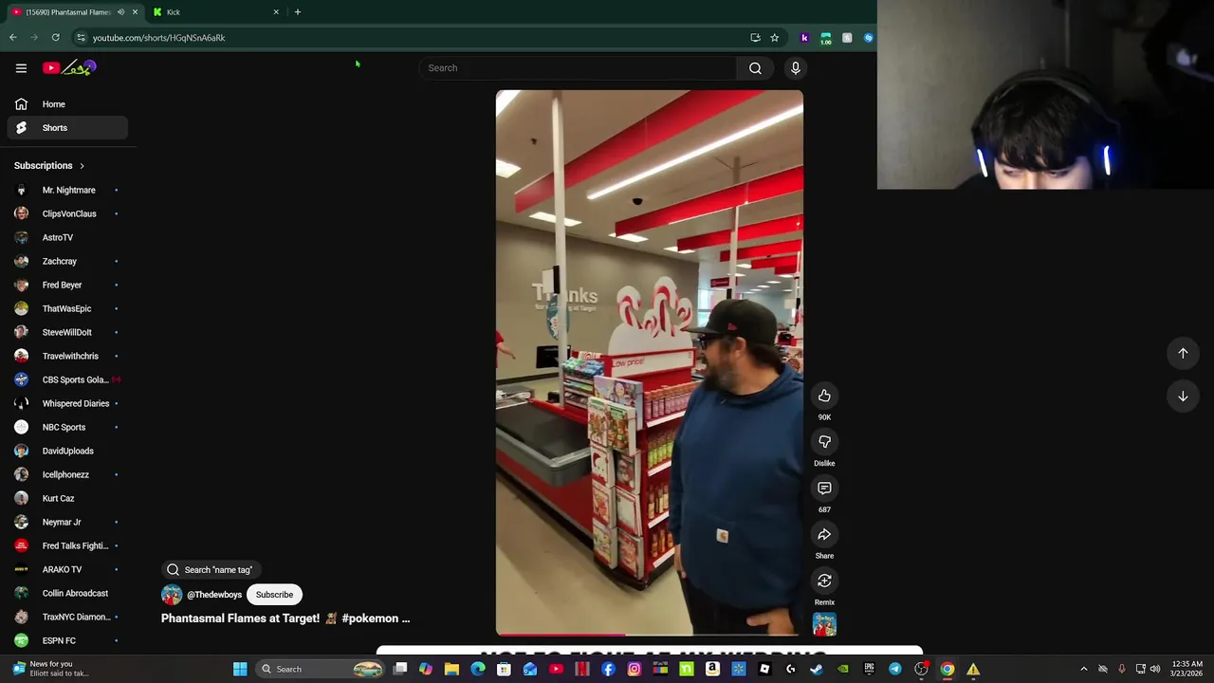
Task: Open Fred Beyer subscription channel
Action: (x=67, y=285)
